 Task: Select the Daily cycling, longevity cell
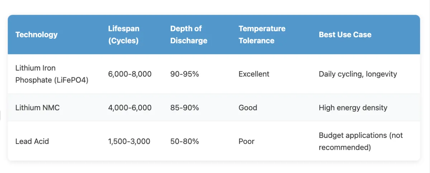click(x=358, y=74)
